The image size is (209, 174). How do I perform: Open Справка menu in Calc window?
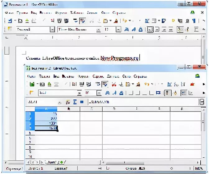[140, 76]
